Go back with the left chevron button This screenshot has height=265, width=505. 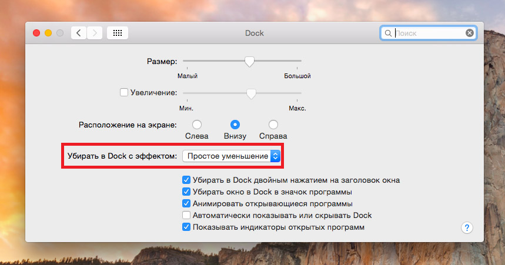pyautogui.click(x=79, y=33)
